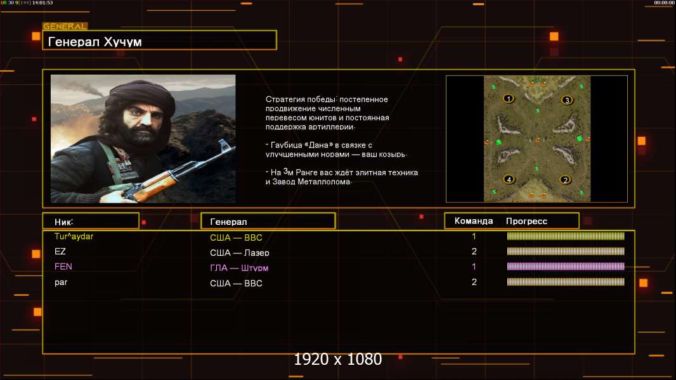Click start position 1 on the map
The width and height of the screenshot is (676, 380).
(508, 99)
